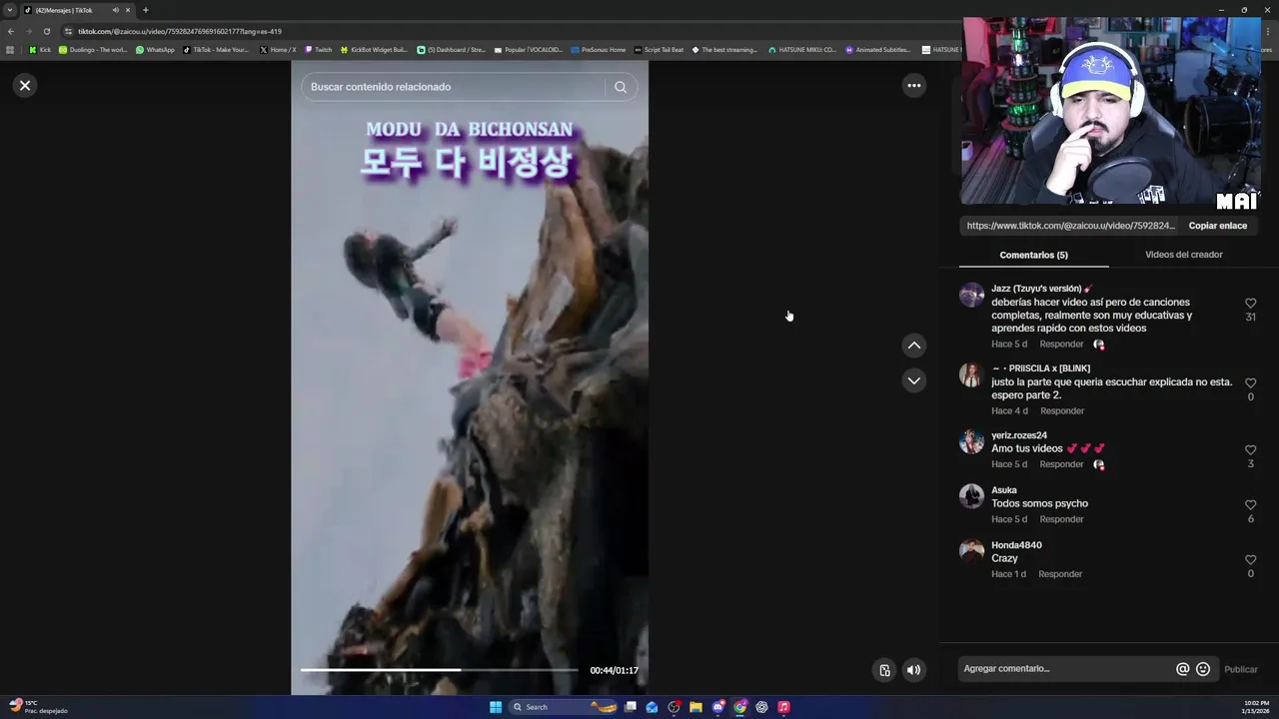Like the comment by Jazz (Tzuyu's versión)

(1250, 304)
